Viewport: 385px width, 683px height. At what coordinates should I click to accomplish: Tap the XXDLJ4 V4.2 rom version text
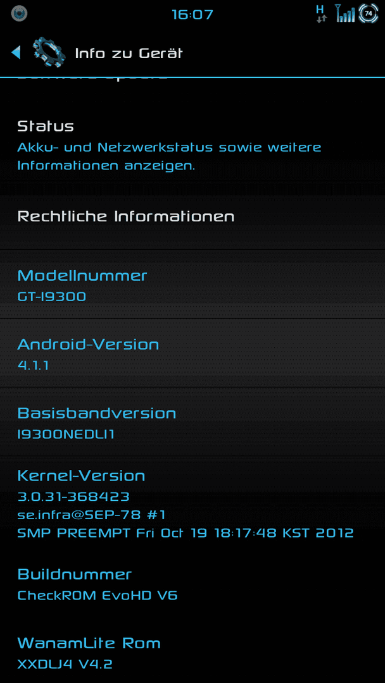[65, 664]
